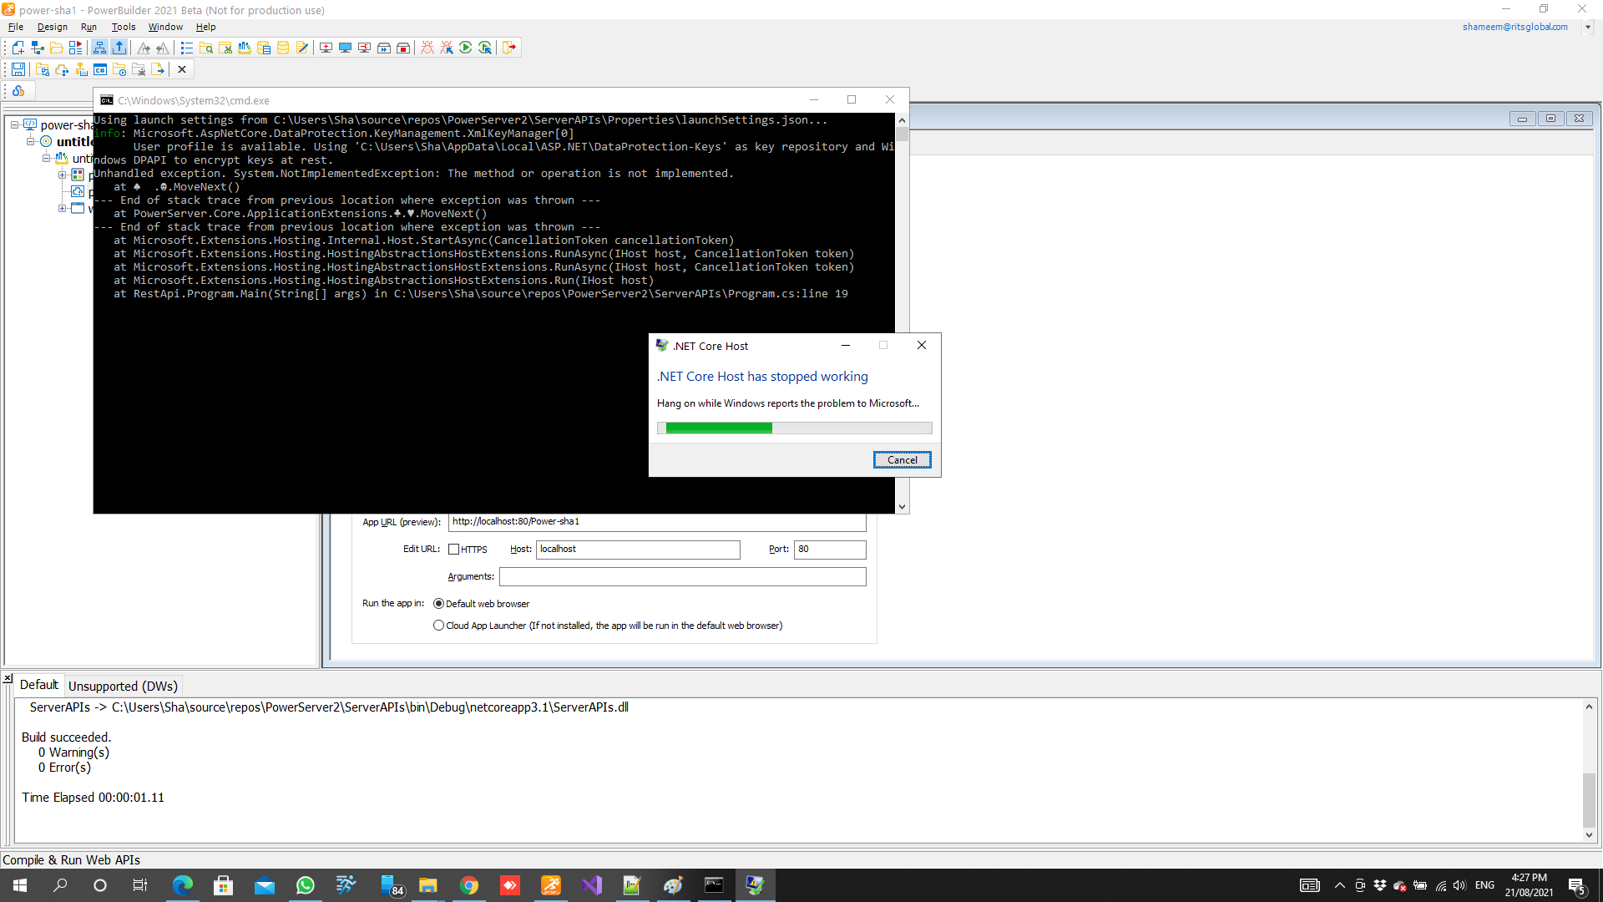
Task: Enable the HTTPS checkbox
Action: click(454, 549)
